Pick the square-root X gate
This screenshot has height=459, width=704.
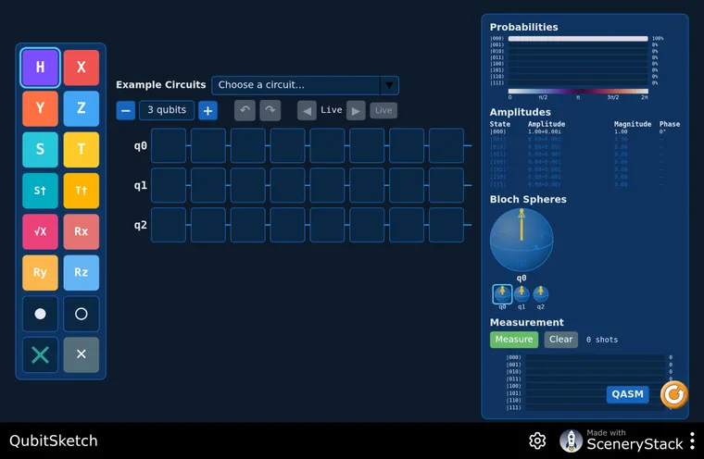(40, 231)
